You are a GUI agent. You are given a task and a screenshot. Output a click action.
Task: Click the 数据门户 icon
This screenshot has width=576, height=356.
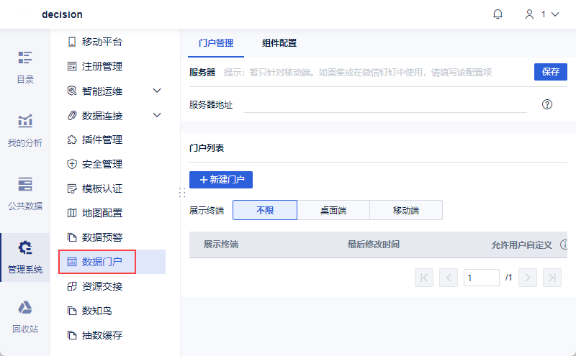point(72,262)
